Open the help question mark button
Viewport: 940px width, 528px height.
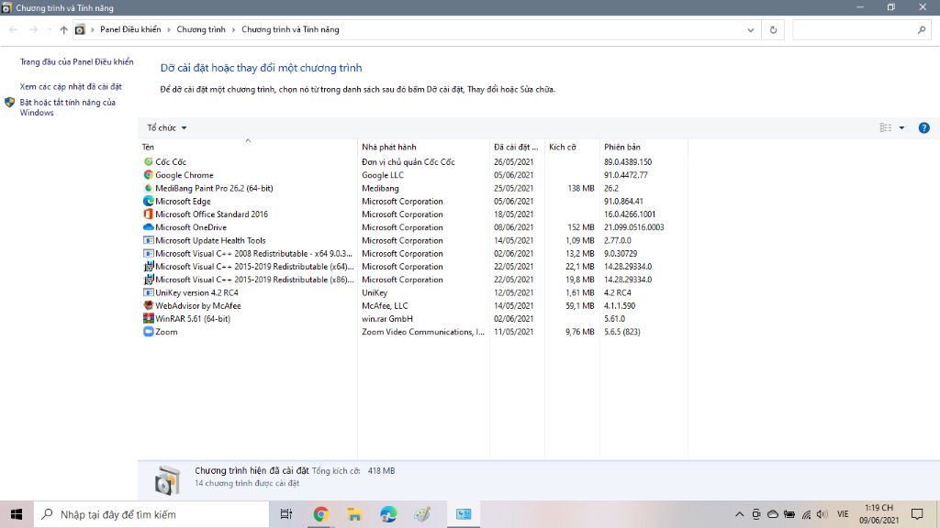[923, 127]
